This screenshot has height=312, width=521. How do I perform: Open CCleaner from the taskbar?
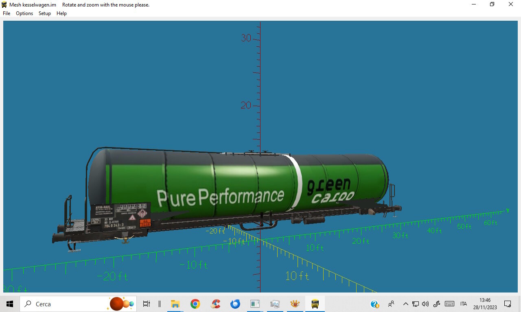coord(216,304)
